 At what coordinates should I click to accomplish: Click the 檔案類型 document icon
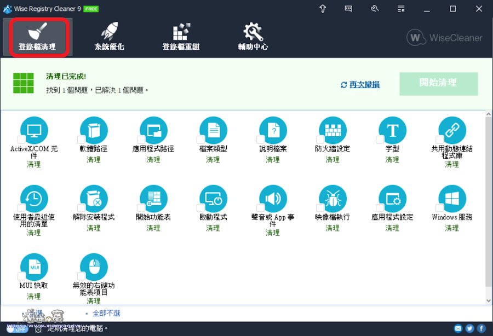pos(213,130)
